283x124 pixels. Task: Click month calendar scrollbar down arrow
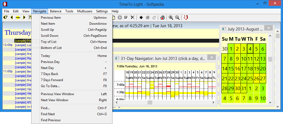(270, 103)
